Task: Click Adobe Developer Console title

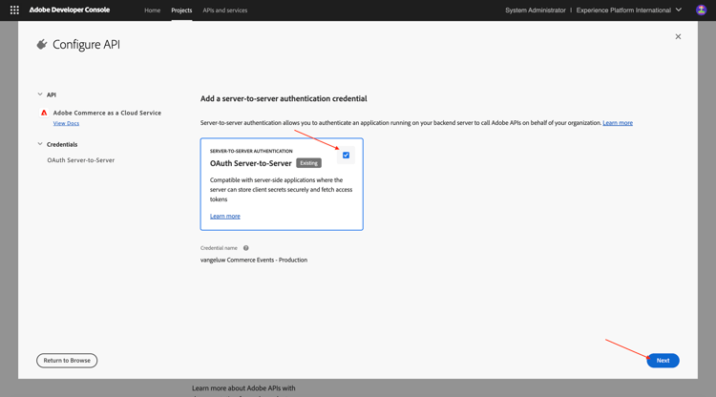Action: coord(70,10)
